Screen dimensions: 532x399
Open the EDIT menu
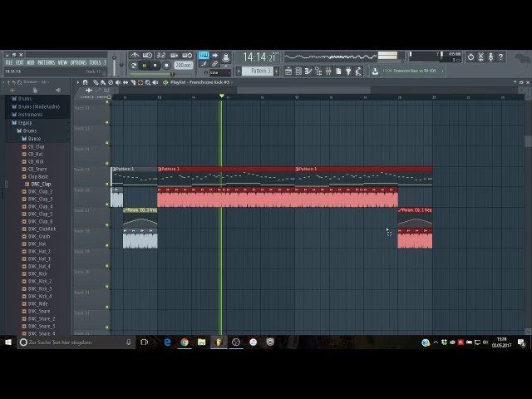pos(20,62)
